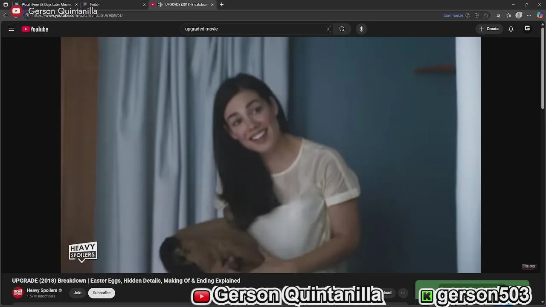Click the Heavy Spoilers watermark logo
This screenshot has width=546, height=307.
tap(83, 252)
